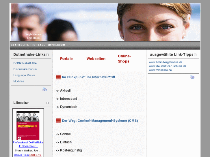Click the Interessant bullet text

click(x=68, y=99)
